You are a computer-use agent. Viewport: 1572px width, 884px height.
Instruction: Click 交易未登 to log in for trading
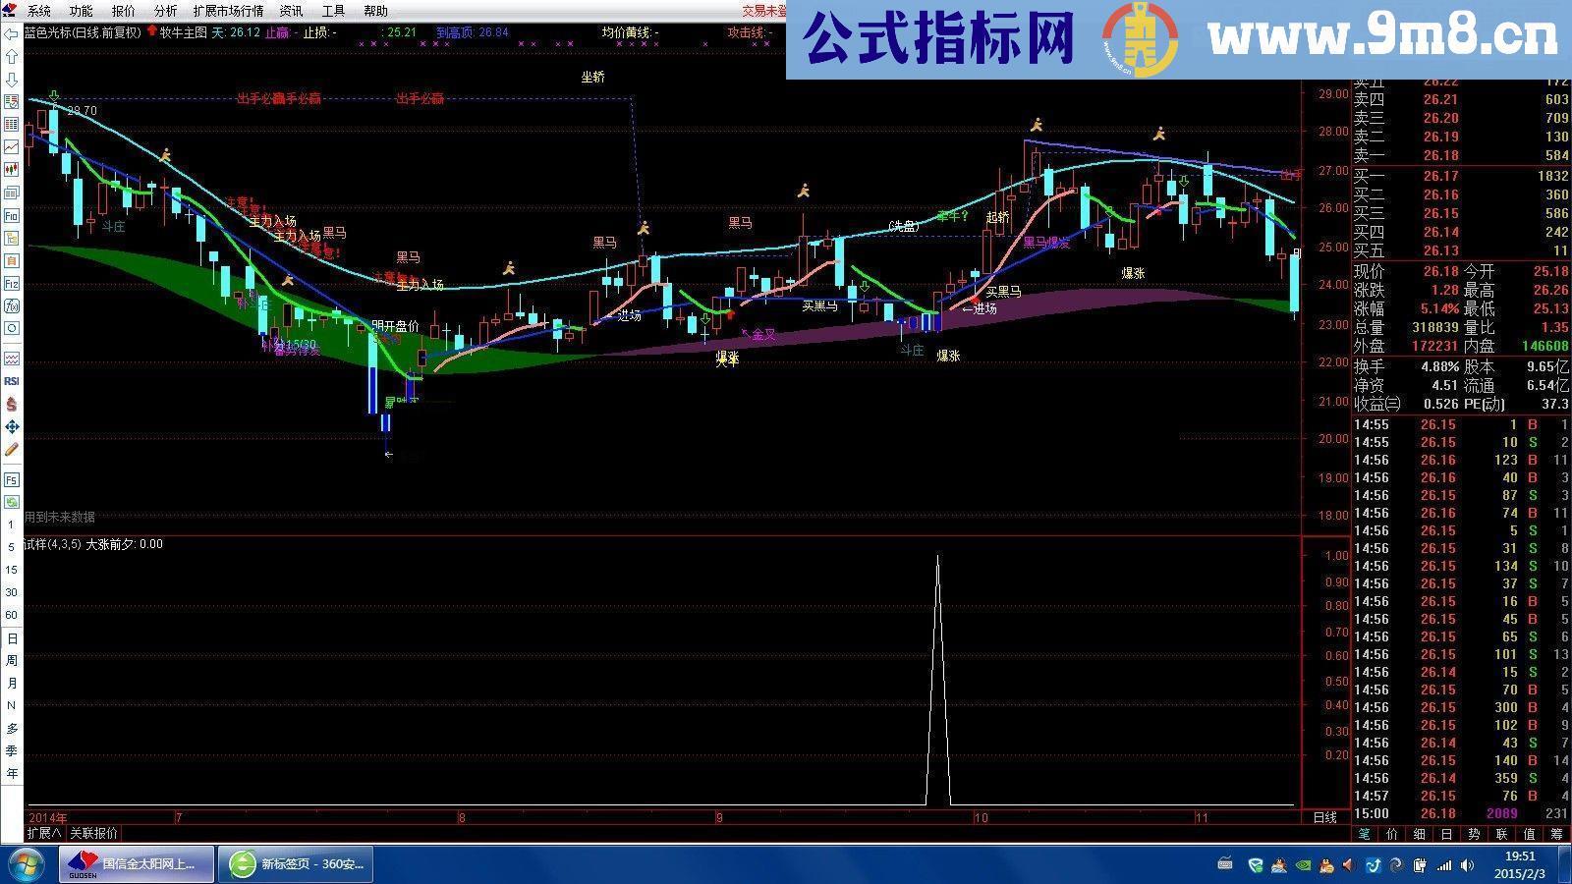click(764, 10)
